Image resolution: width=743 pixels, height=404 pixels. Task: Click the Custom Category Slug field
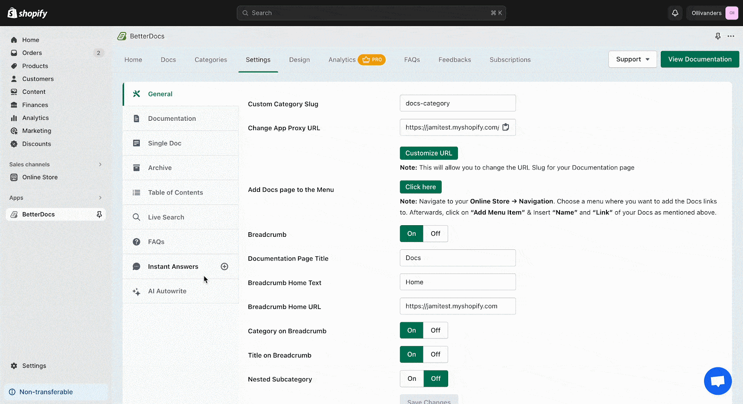458,103
